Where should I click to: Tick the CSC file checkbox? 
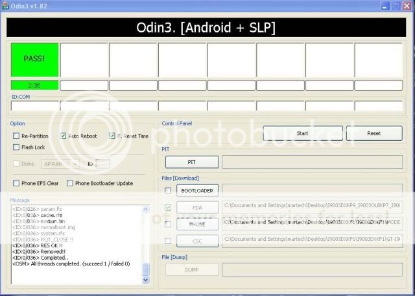[168, 241]
